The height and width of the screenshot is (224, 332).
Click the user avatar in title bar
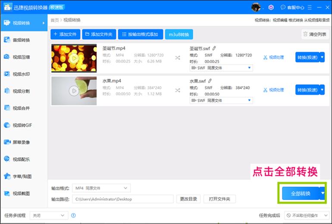pyautogui.click(x=256, y=7)
